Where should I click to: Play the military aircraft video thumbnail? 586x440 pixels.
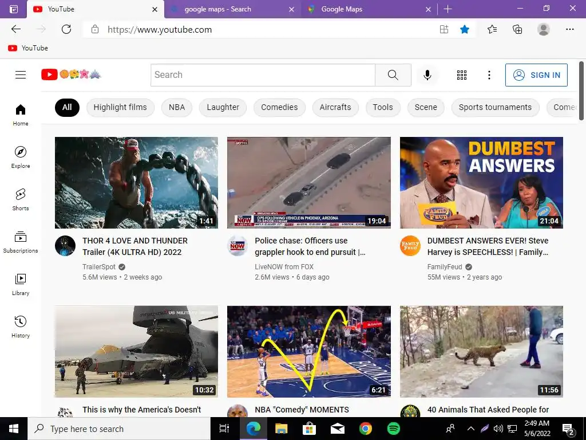point(136,352)
